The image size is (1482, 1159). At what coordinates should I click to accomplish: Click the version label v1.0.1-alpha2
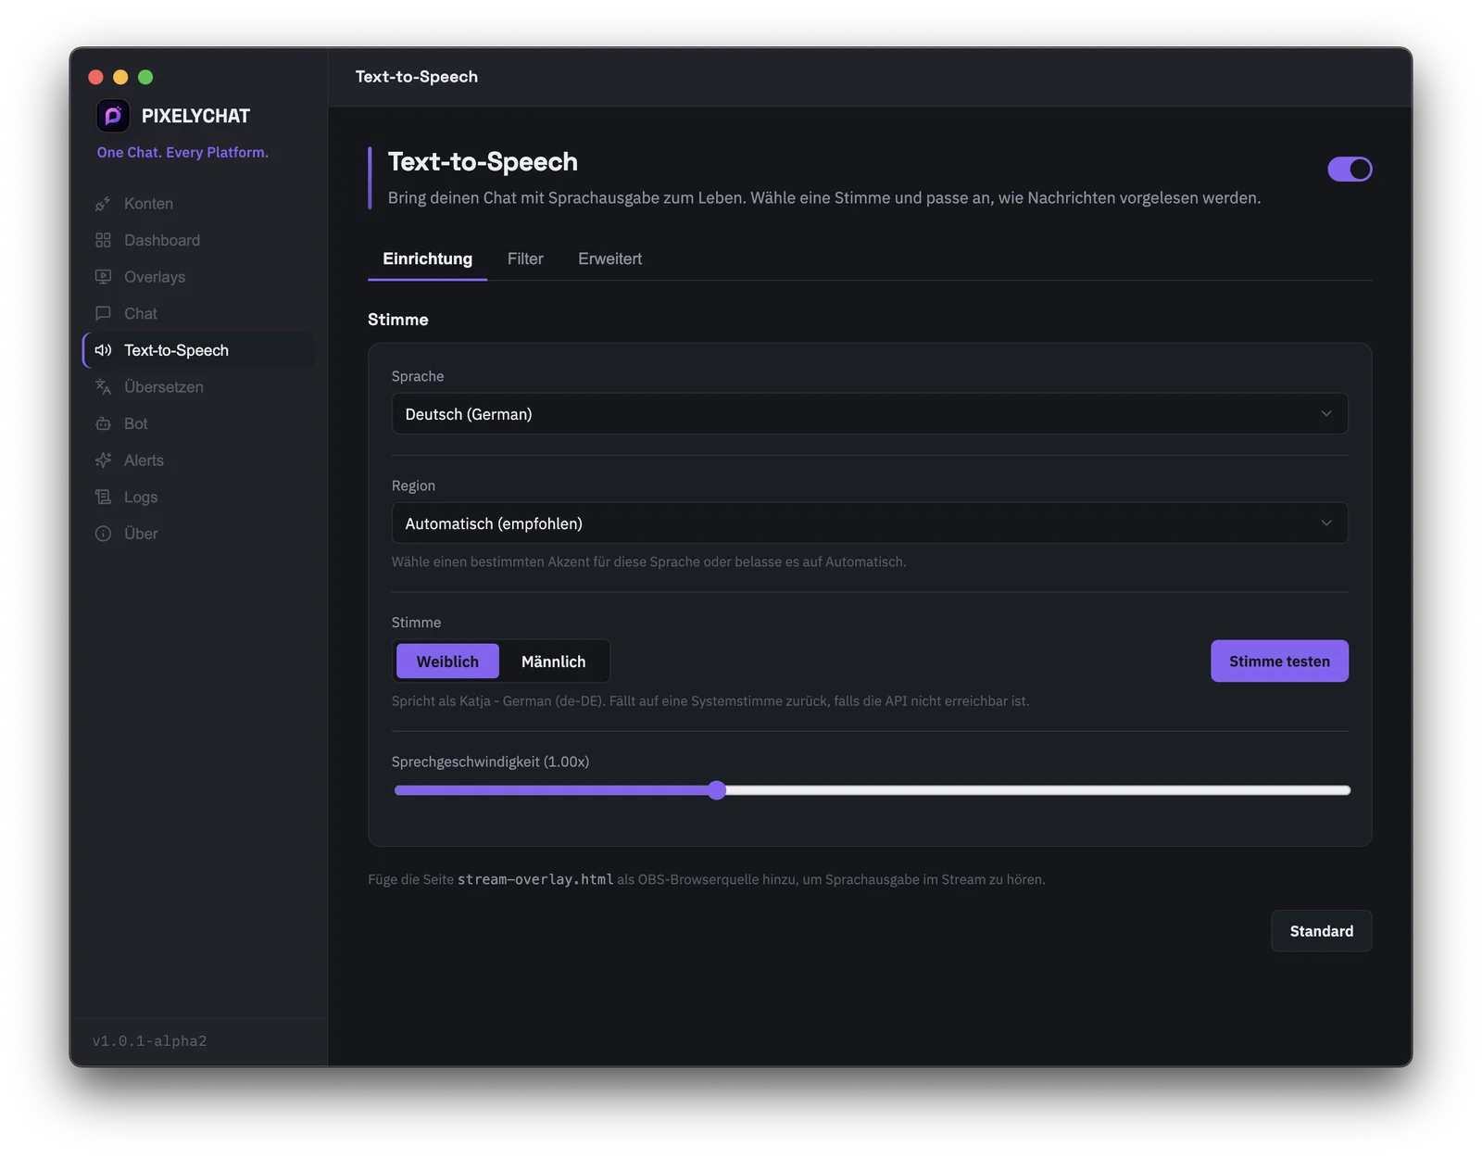[149, 1041]
